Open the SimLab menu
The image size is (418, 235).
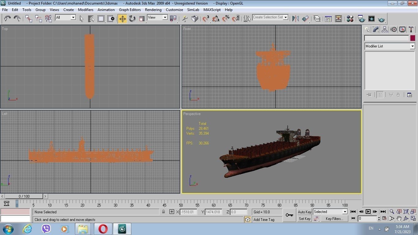[193, 10]
